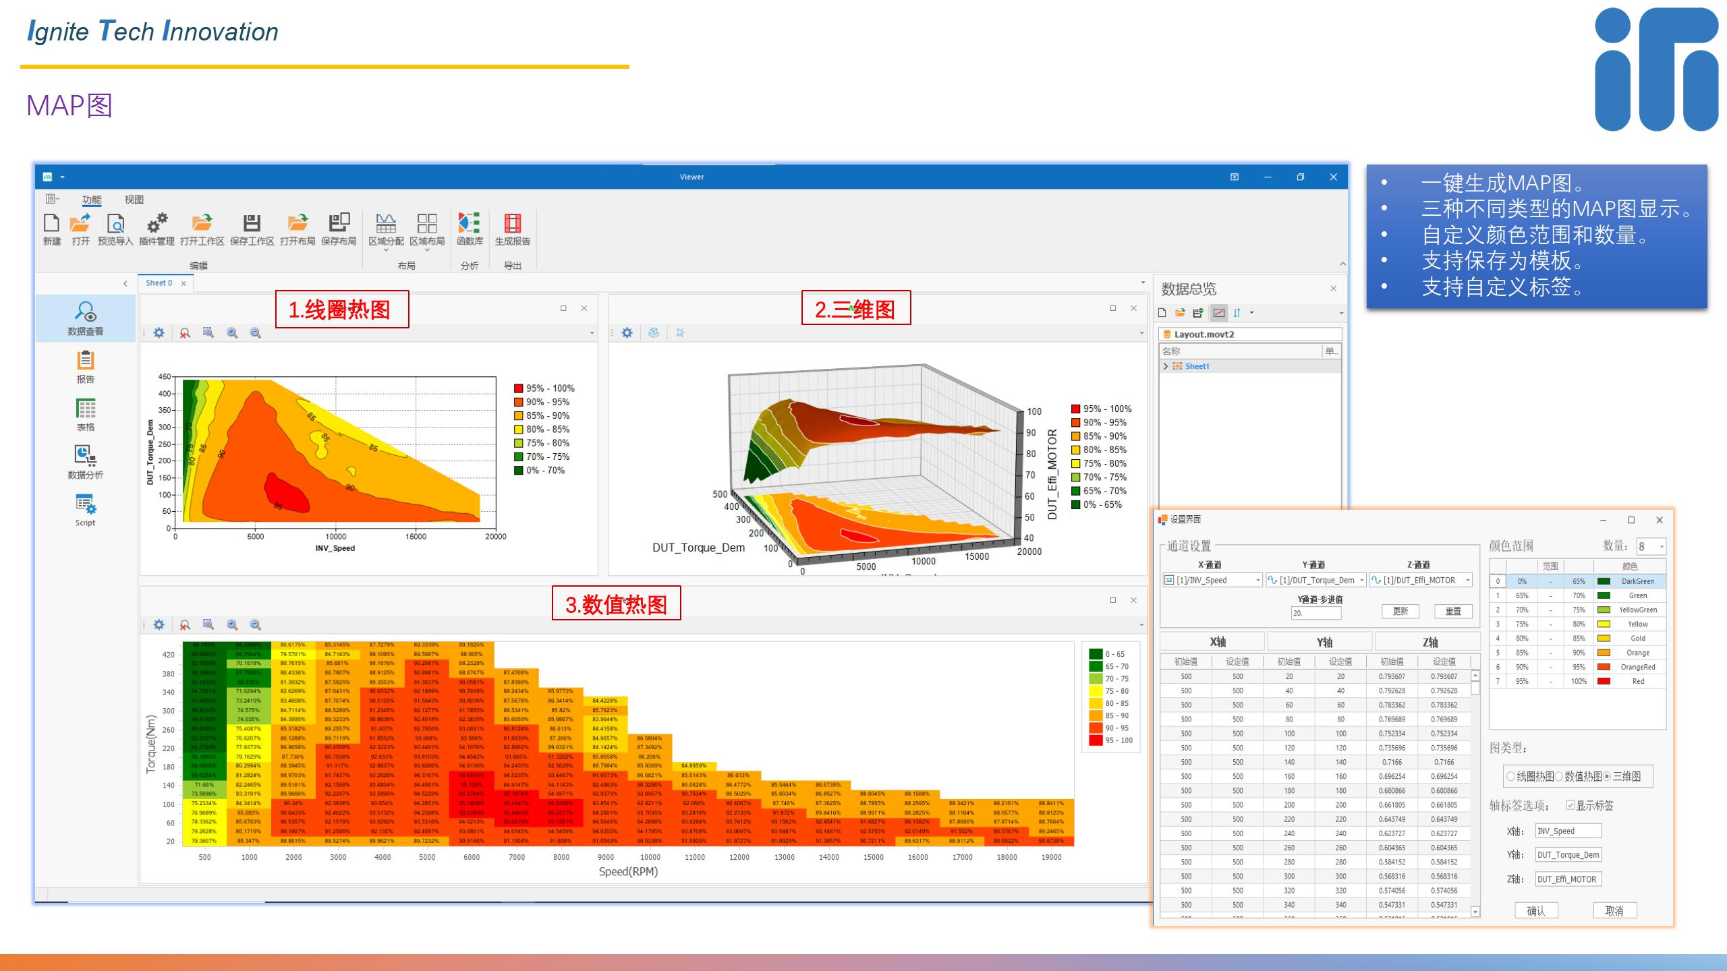Collapse the left sidebar with the chevron
Image resolution: width=1727 pixels, height=971 pixels.
[125, 283]
